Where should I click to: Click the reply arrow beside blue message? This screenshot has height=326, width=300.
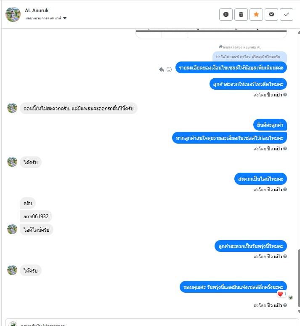[x=162, y=69]
